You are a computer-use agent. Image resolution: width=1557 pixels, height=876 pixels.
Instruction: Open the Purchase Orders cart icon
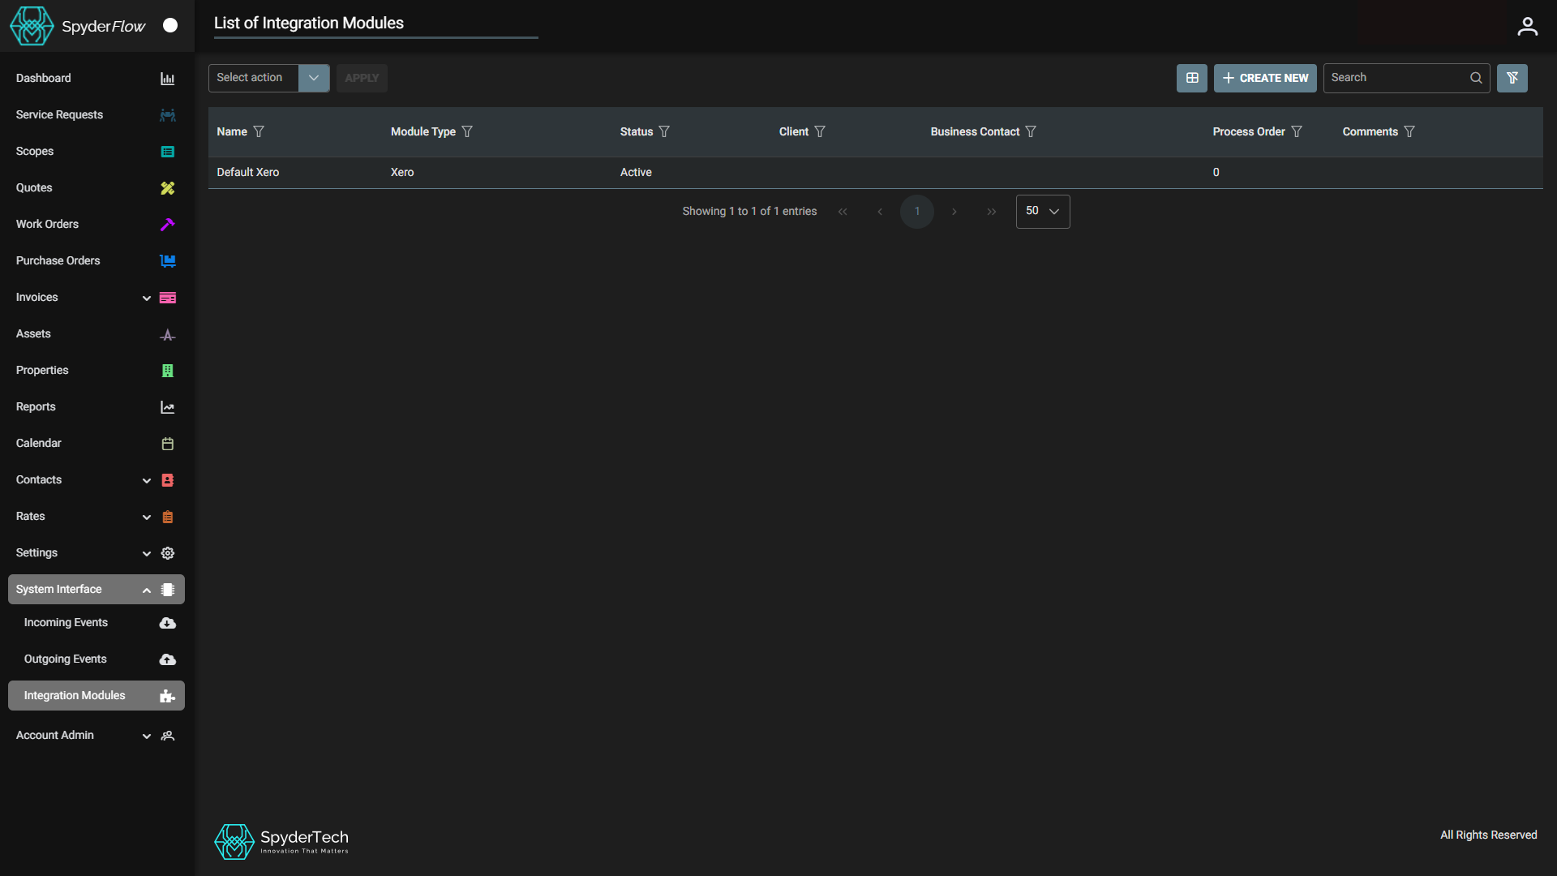click(x=167, y=260)
